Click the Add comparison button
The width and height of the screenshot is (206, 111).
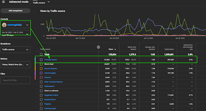15,11
